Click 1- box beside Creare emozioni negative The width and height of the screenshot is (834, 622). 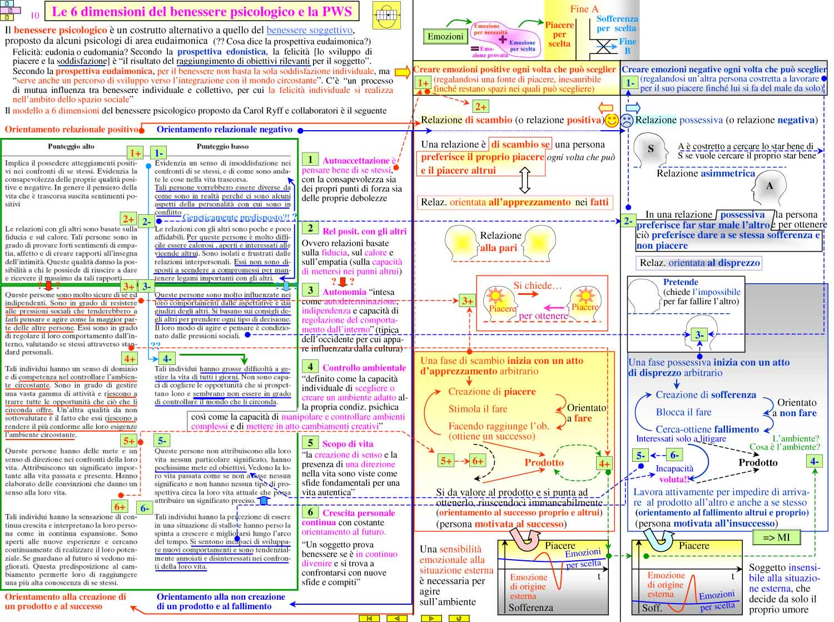pos(630,83)
